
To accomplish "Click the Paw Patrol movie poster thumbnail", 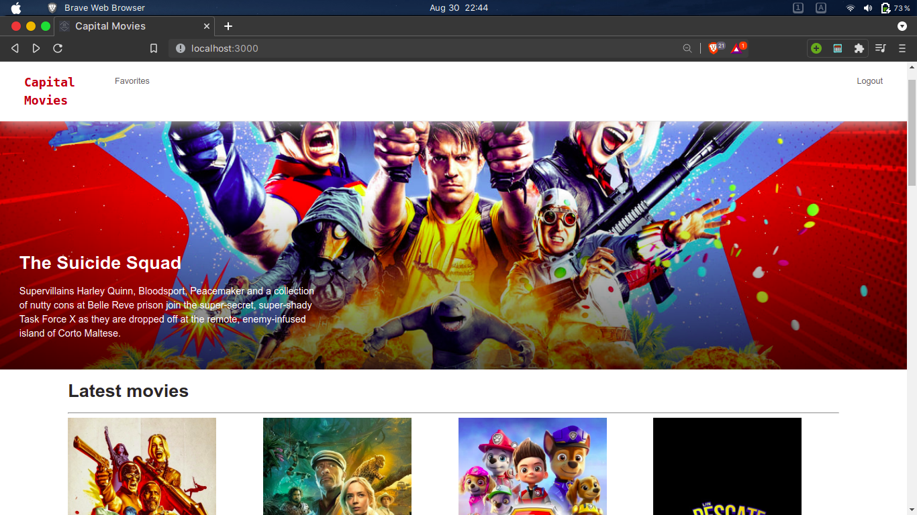I will point(532,466).
